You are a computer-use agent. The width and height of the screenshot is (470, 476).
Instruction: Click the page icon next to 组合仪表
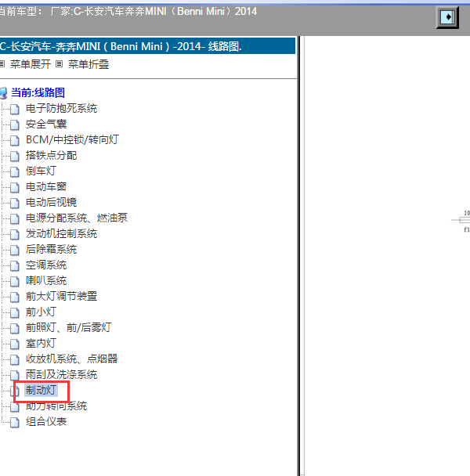pyautogui.click(x=14, y=422)
